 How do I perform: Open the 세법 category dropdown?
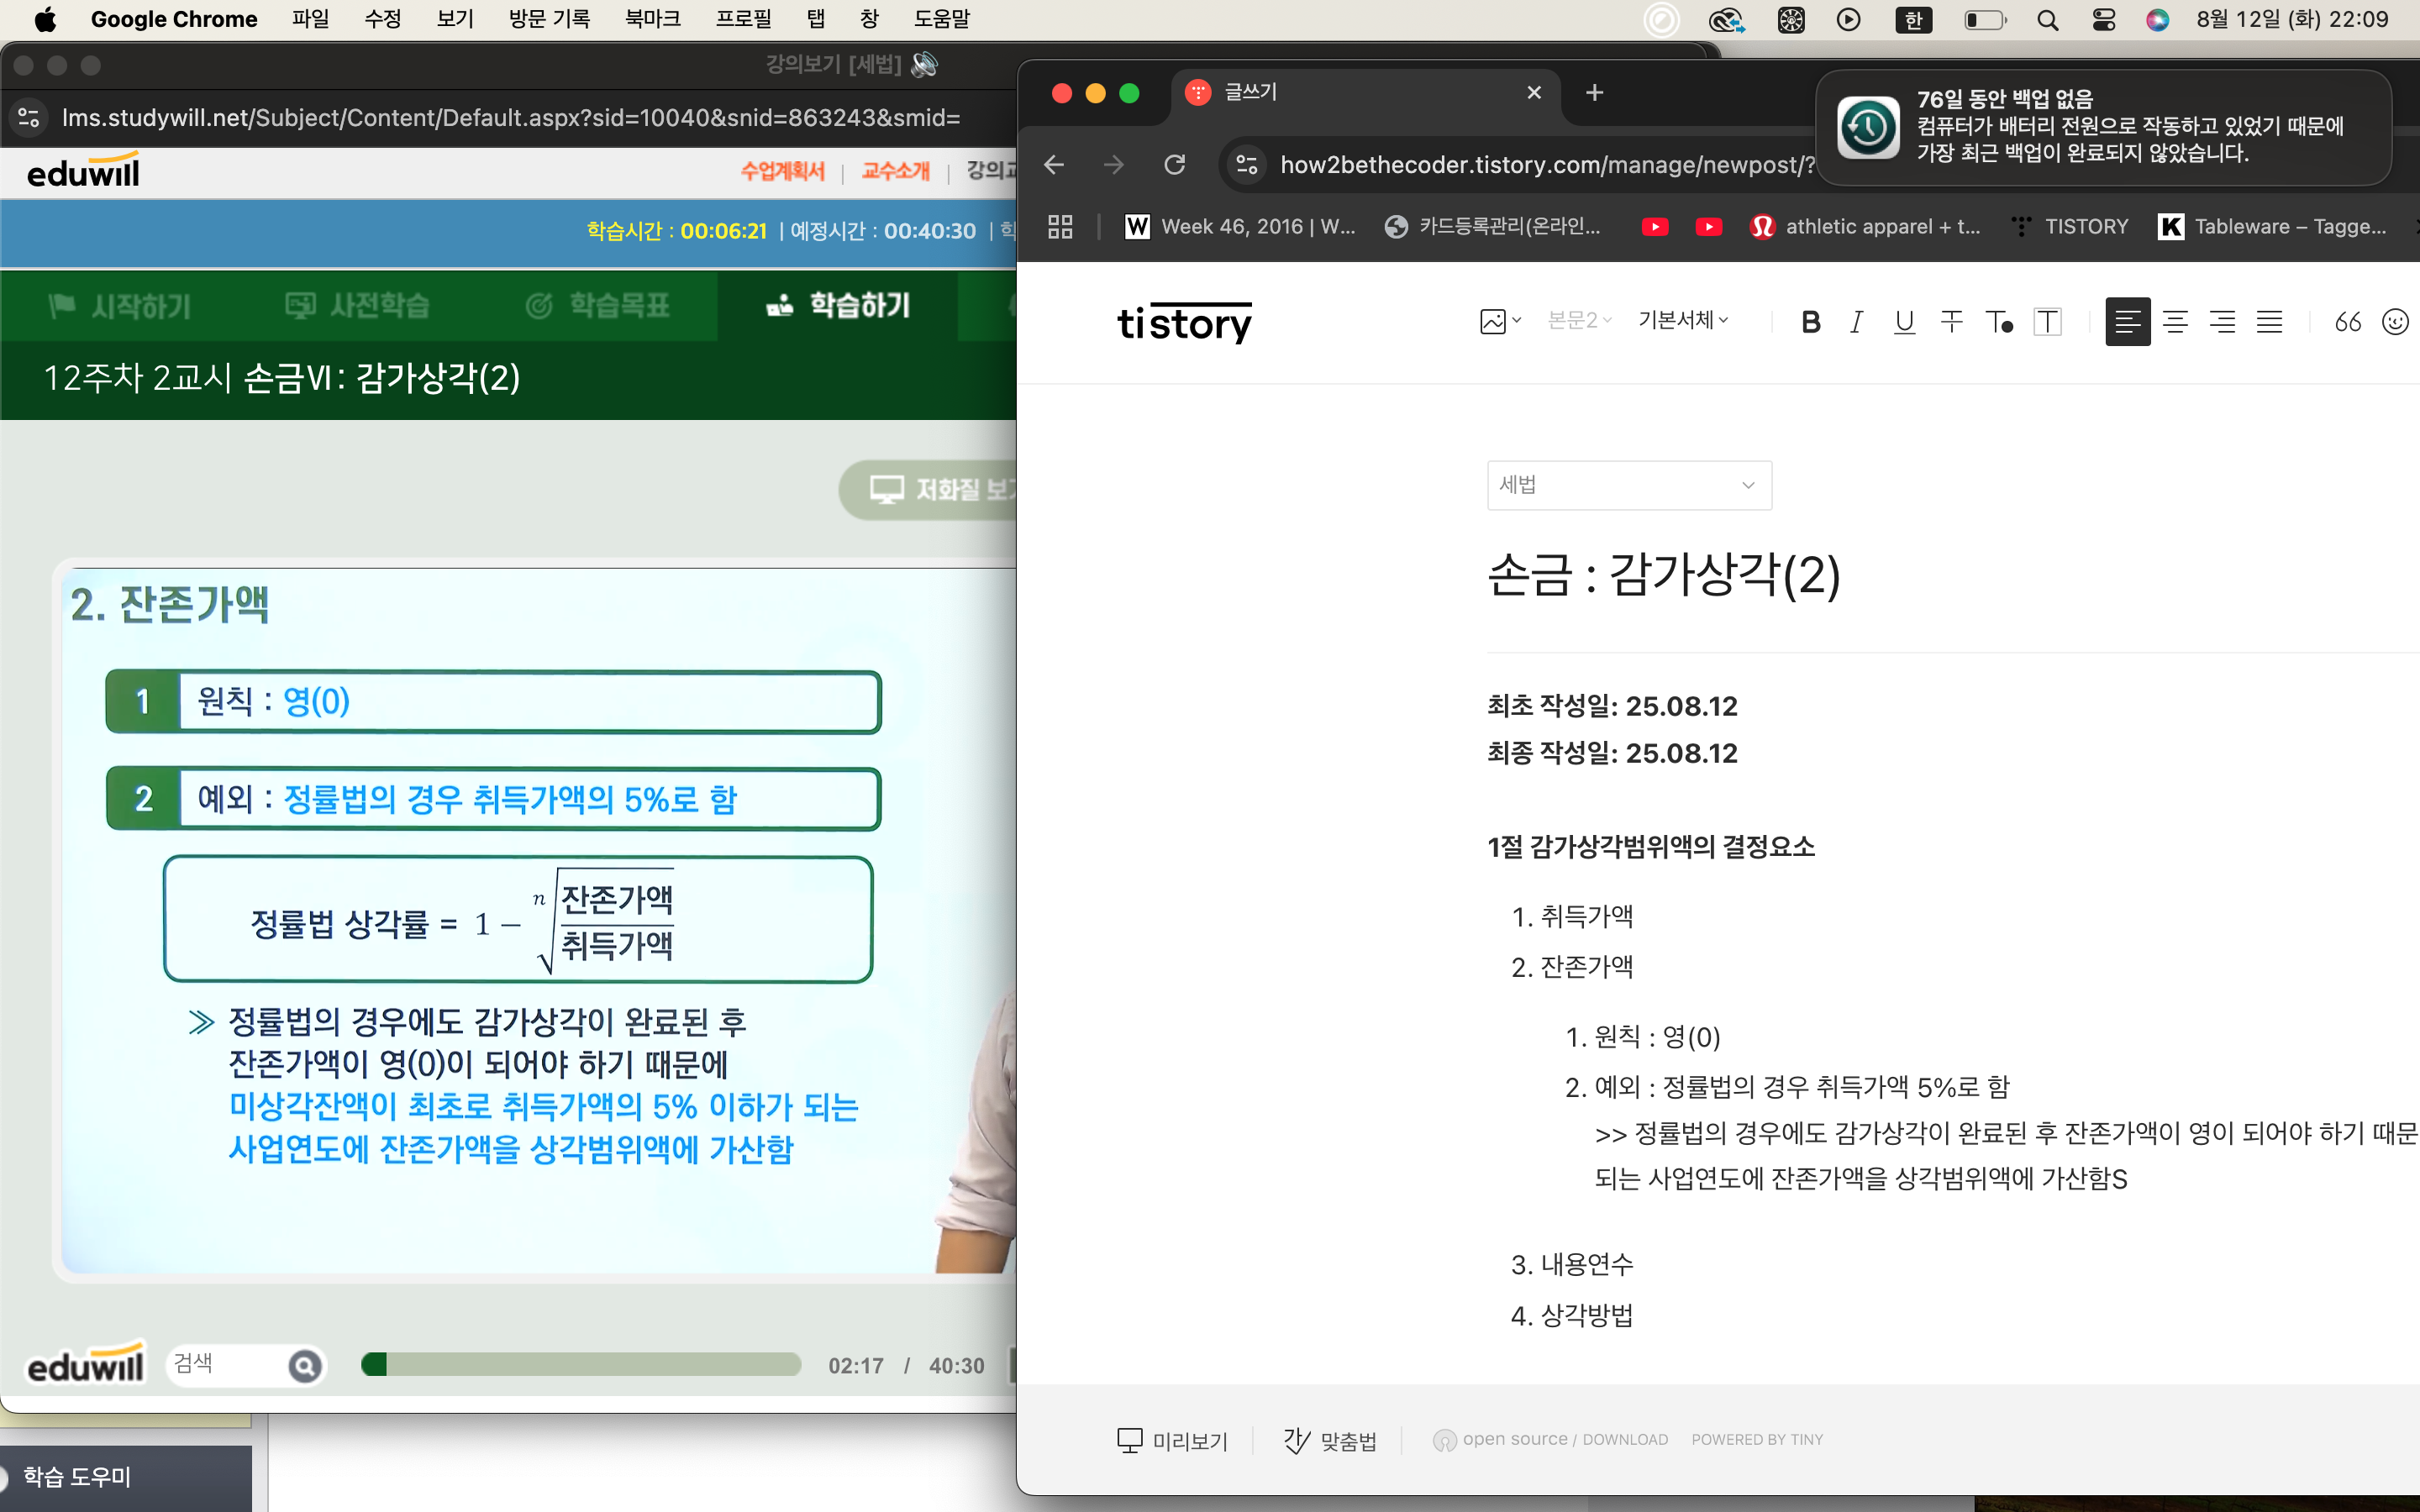(x=1629, y=485)
